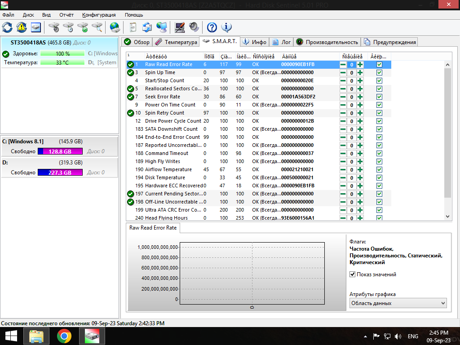The height and width of the screenshot is (345, 460).
Task: Open the notepad report toolbar icon
Action: coord(133,27)
